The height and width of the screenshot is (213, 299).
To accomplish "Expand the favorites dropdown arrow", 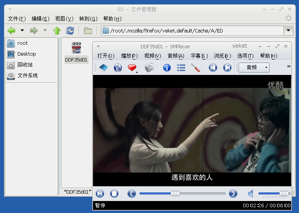I will pos(137,72).
